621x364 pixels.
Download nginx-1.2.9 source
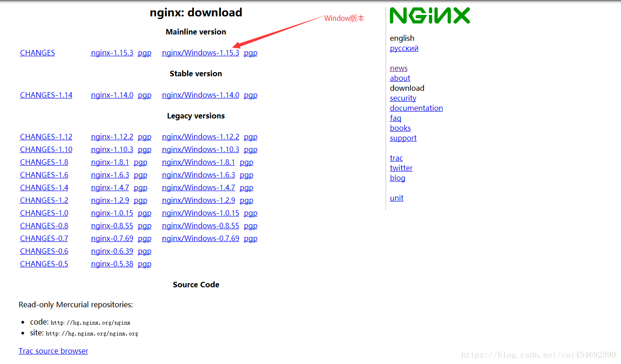[110, 200]
